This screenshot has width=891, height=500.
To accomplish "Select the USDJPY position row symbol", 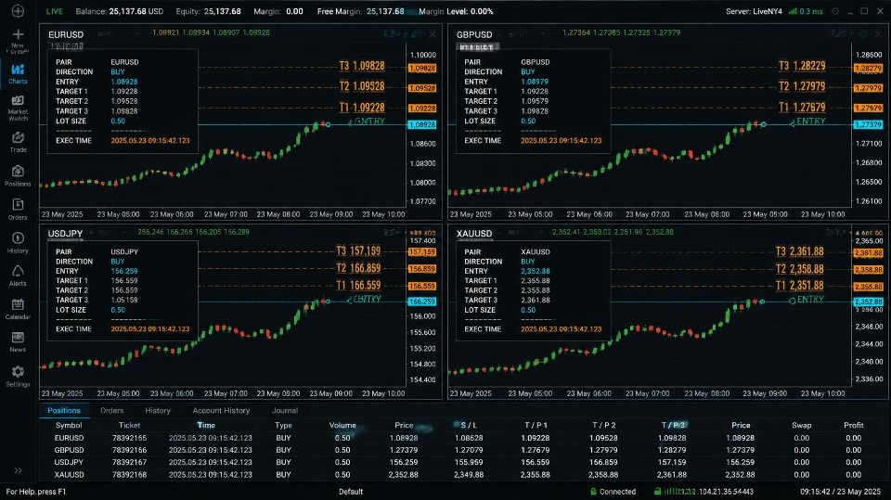I will click(69, 463).
